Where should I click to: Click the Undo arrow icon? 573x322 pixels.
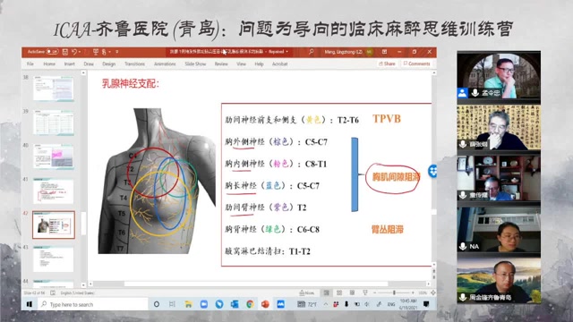point(74,52)
